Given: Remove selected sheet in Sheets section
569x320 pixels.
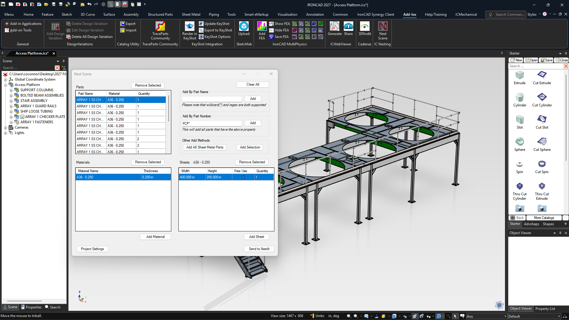Looking at the screenshot, I should (252, 162).
